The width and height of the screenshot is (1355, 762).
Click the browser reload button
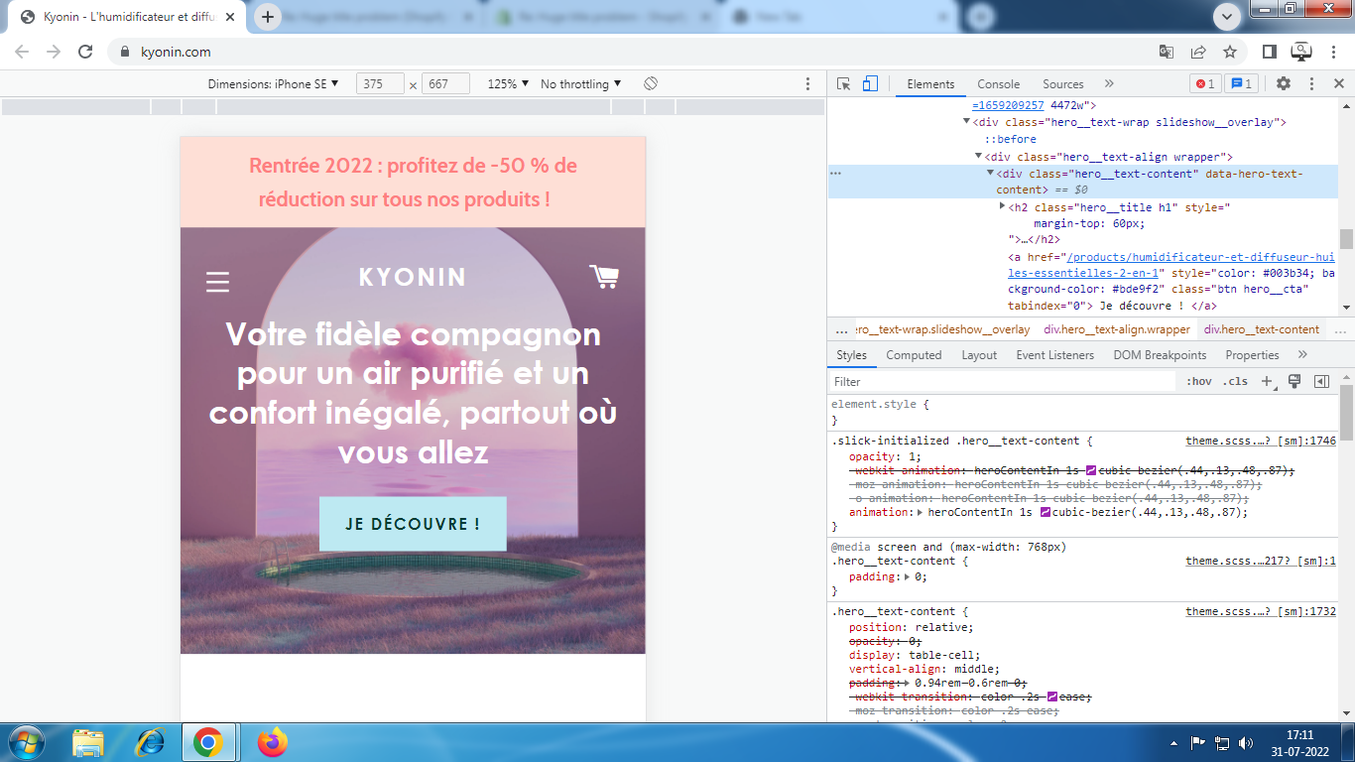point(85,52)
